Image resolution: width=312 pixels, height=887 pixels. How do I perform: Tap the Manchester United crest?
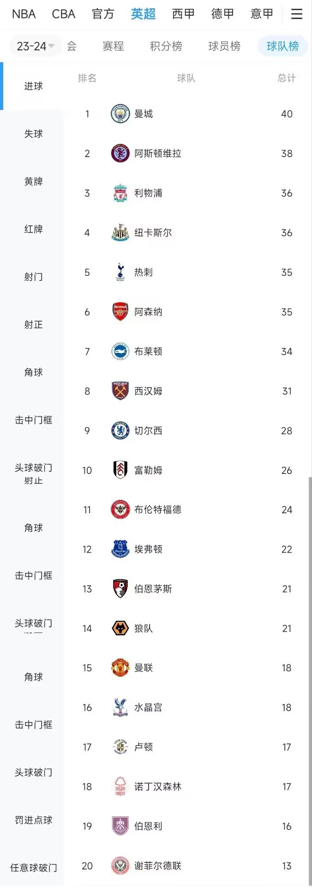tap(120, 668)
